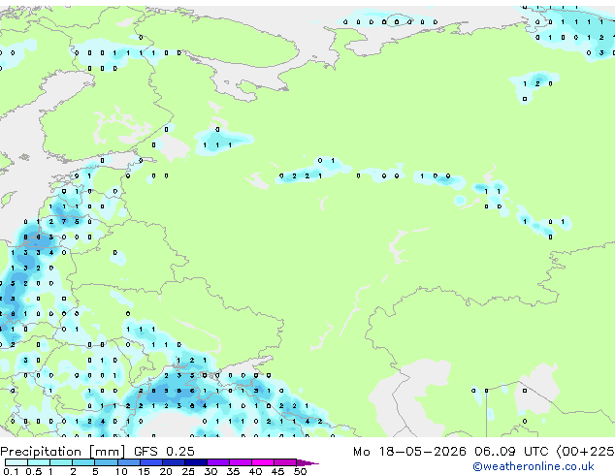This screenshot has width=615, height=475.
Task: Click the 'Precipitation [mm]' title text
Action: point(63,452)
